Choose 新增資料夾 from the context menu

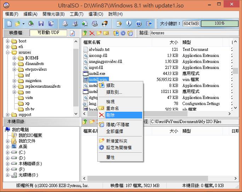point(120,141)
